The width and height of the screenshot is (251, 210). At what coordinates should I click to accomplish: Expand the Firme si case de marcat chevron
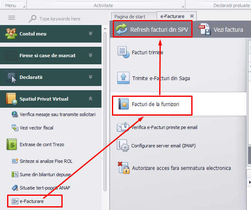tap(91, 55)
